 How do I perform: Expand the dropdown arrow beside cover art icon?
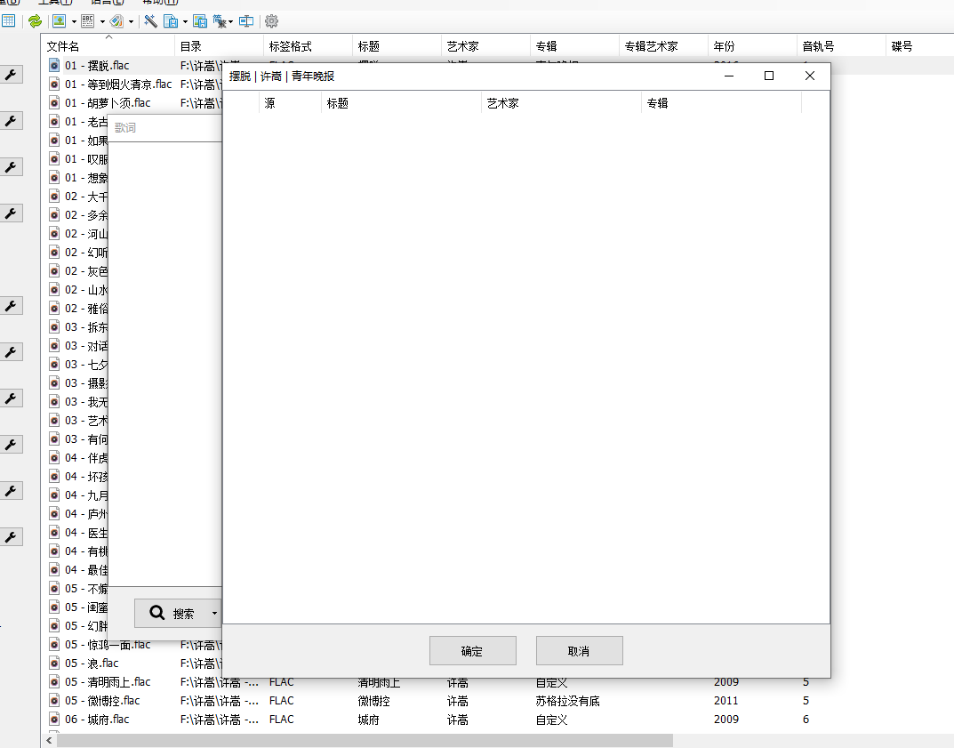coord(74,21)
